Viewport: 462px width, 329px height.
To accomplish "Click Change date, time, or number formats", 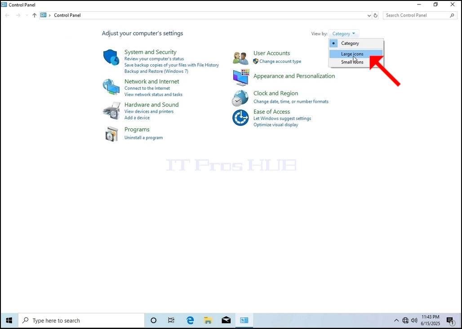I will [291, 101].
